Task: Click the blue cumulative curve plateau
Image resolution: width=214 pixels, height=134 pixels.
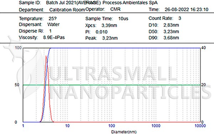Action: click(x=125, y=48)
